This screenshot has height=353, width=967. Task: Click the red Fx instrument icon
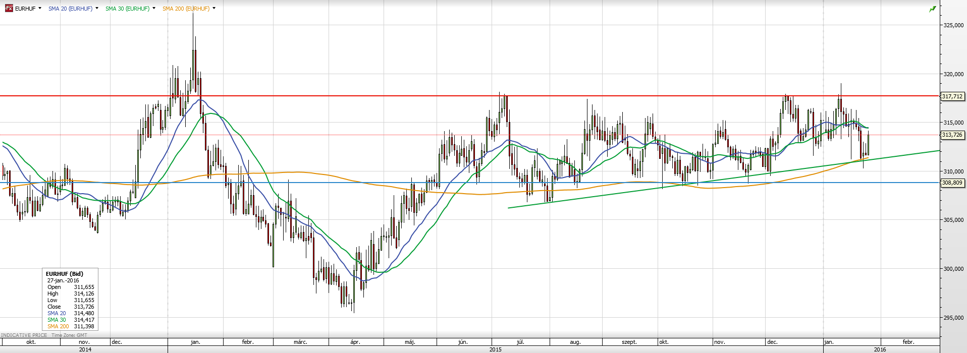coord(9,9)
